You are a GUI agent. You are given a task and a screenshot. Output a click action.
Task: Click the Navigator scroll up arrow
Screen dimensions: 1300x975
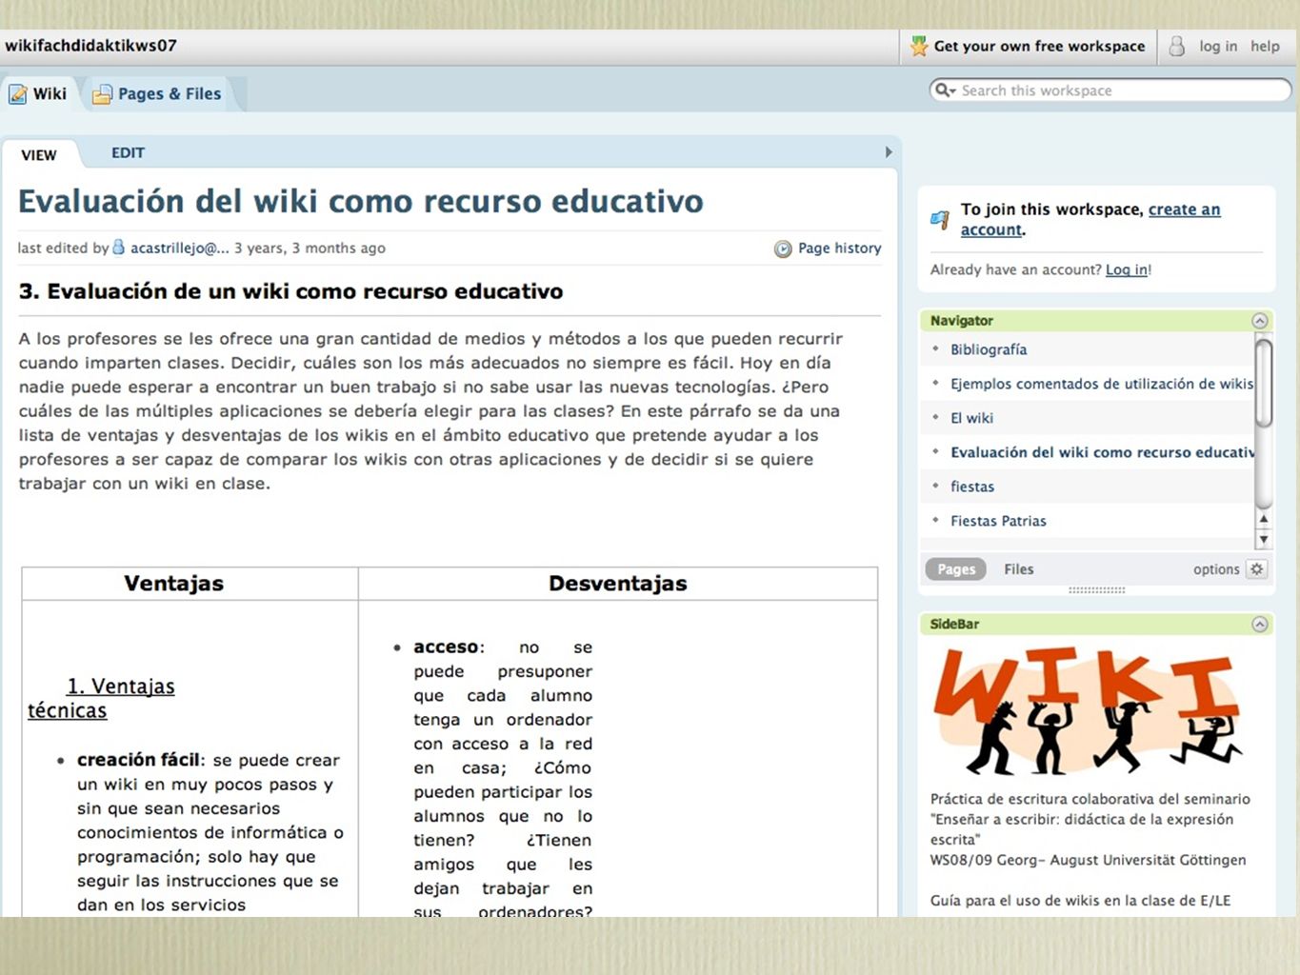pos(1264,519)
